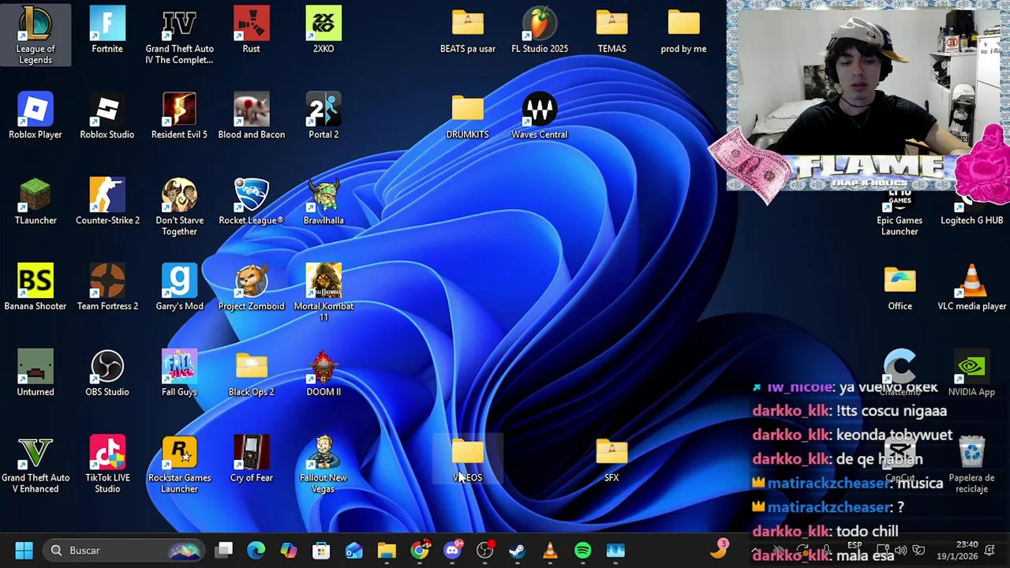Screen dimensions: 1010x568
Task: Launch Microsoft Edge from the taskbar
Action: [x=256, y=550]
